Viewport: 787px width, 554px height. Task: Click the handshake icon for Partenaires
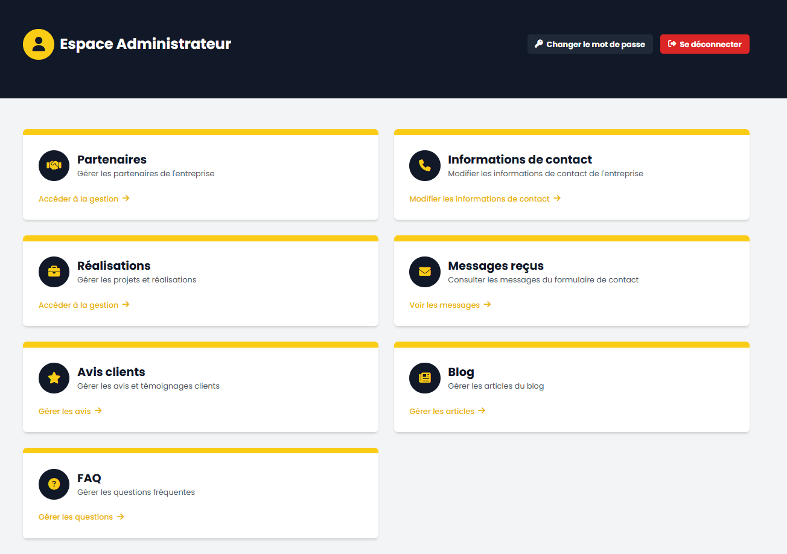tap(54, 165)
